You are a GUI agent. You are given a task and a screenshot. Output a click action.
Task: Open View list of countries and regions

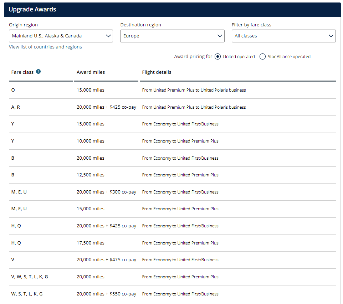click(46, 47)
